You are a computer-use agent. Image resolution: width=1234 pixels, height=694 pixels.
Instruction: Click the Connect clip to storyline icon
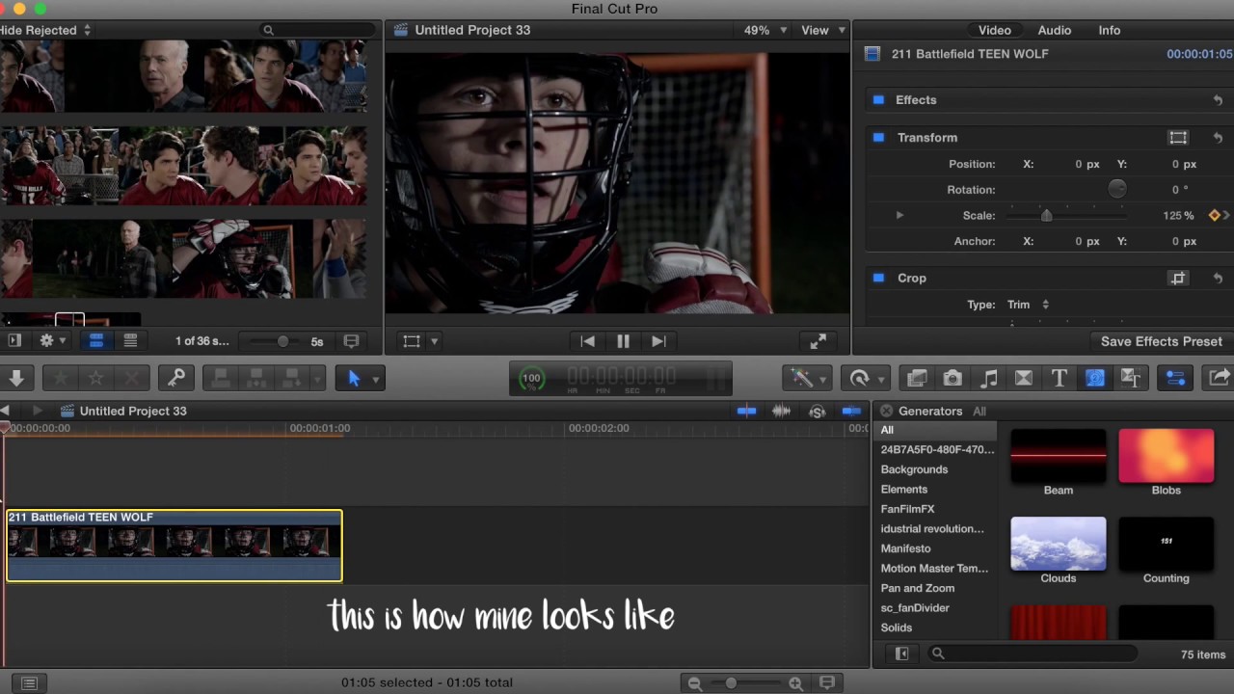pos(220,379)
